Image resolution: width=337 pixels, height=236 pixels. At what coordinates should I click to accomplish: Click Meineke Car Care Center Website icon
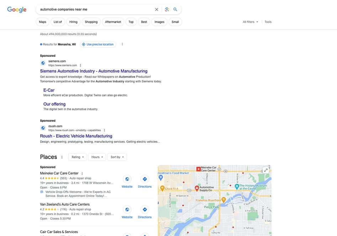point(127,179)
